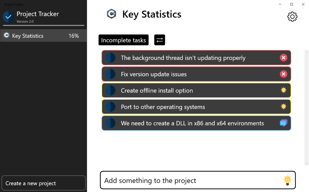Viewport: 309px width, 192px height.
Task: Toggle completion circle on Fix version update task
Action: [110, 74]
